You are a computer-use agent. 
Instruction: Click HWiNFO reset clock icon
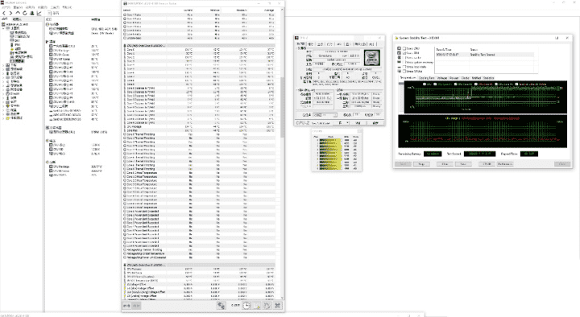[x=246, y=306]
